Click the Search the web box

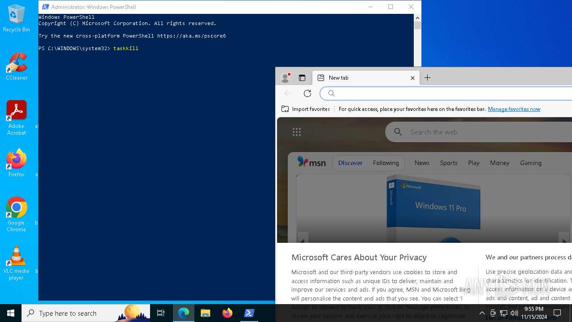[x=478, y=132]
